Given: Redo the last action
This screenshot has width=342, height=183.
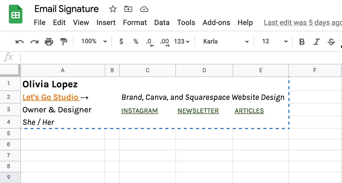Looking at the screenshot, I should tap(34, 41).
